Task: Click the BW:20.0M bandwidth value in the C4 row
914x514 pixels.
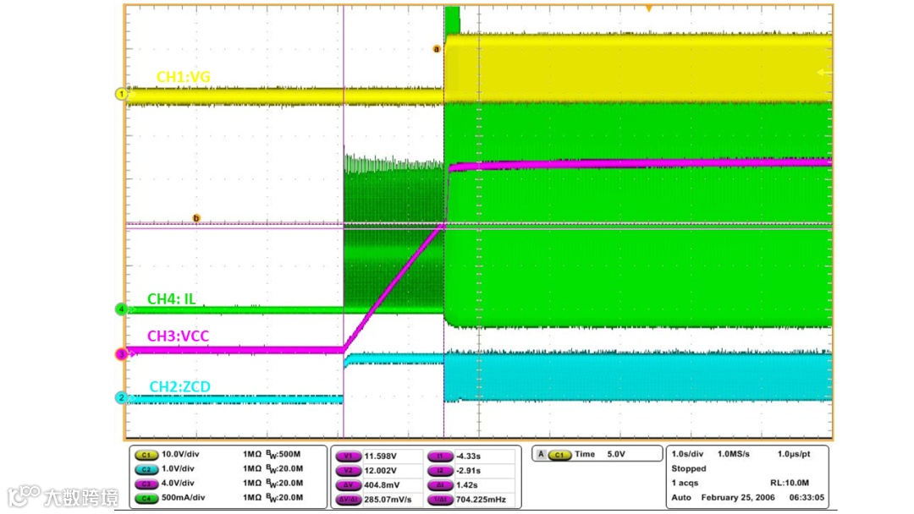Action: [284, 498]
